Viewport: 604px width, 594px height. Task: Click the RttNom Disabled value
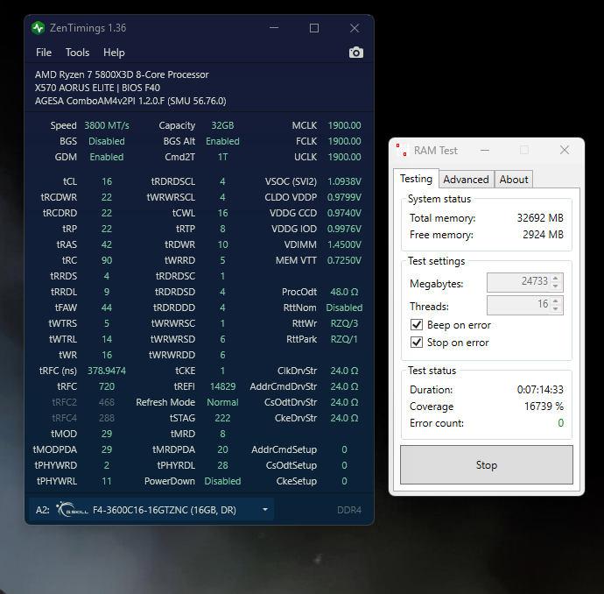coord(344,308)
